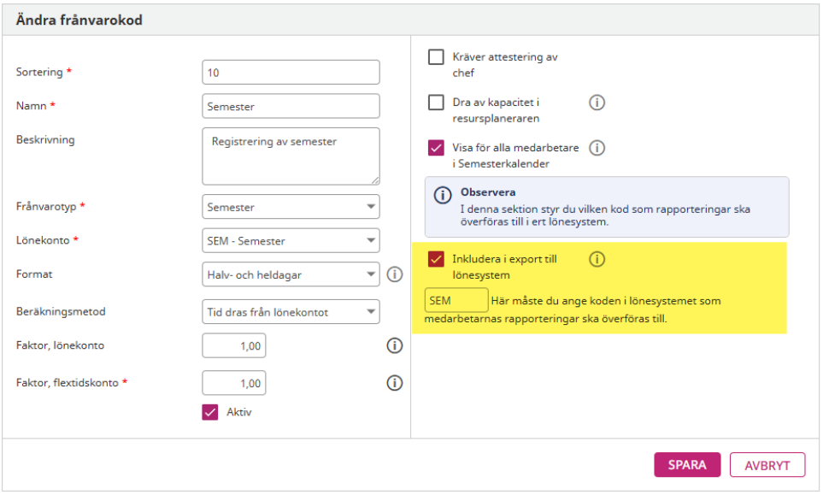The image size is (823, 495).
Task: Click the AVBRYT button
Action: pos(767,464)
